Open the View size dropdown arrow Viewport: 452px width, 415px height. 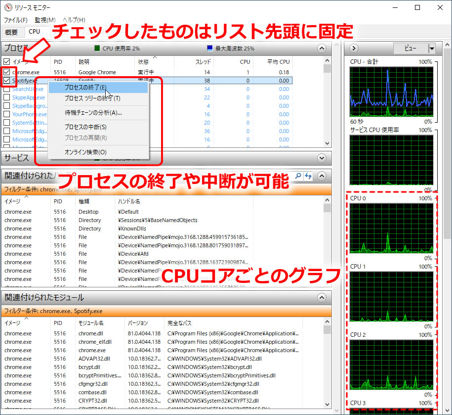click(432, 48)
